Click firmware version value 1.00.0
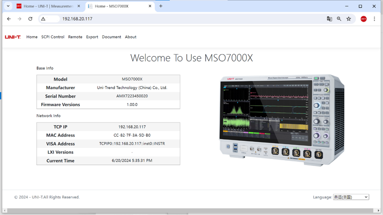Viewport: 383px width, 215px height. point(132,105)
